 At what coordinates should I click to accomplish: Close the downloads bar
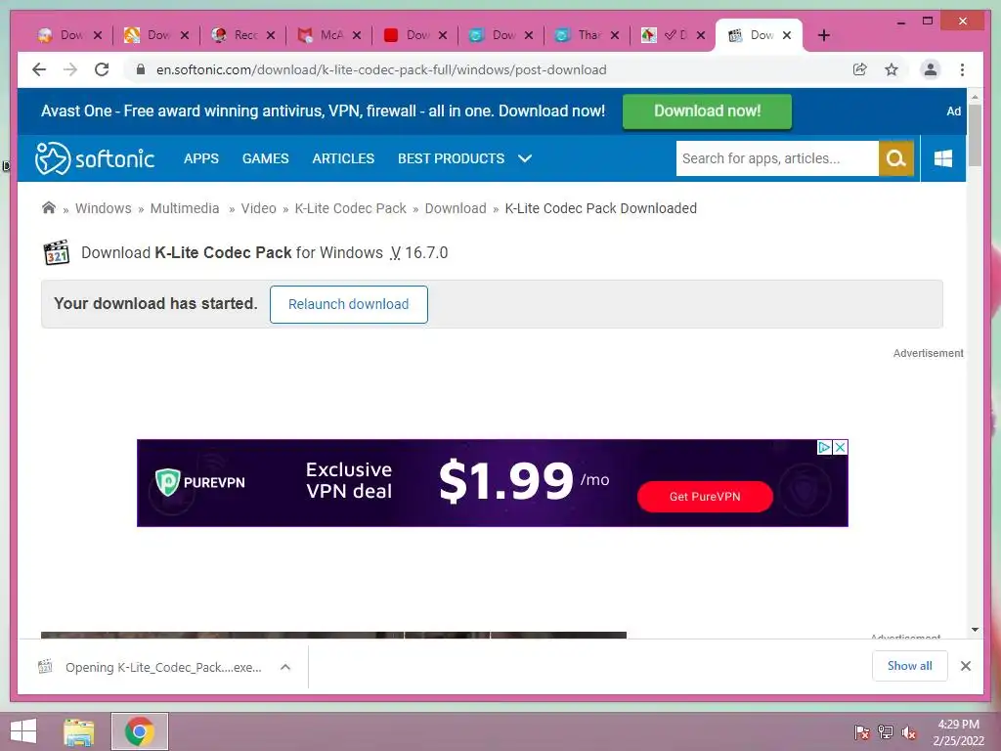pyautogui.click(x=965, y=666)
